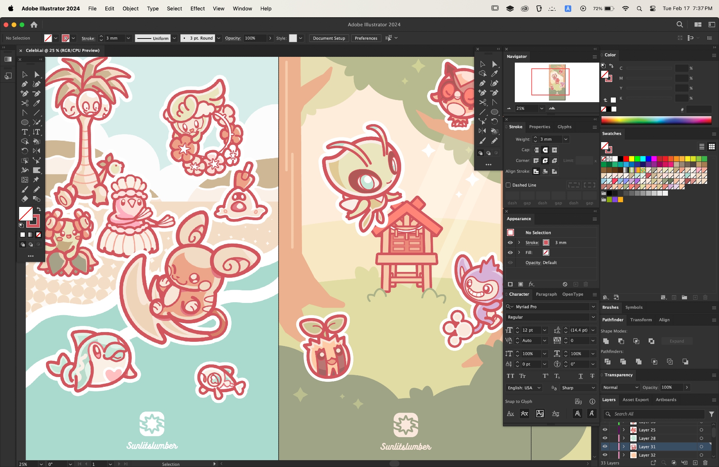
Task: Open the Myriad Pro font family dropdown
Action: tap(593, 307)
